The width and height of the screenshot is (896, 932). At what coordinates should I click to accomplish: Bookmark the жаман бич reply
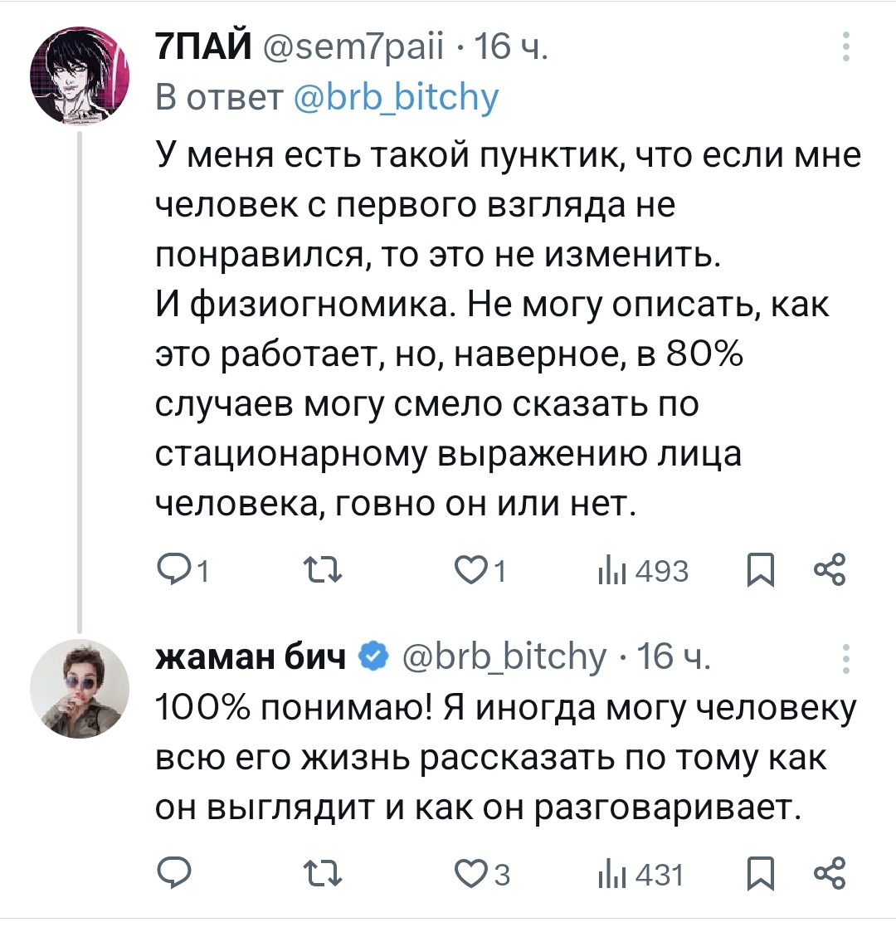(x=761, y=873)
